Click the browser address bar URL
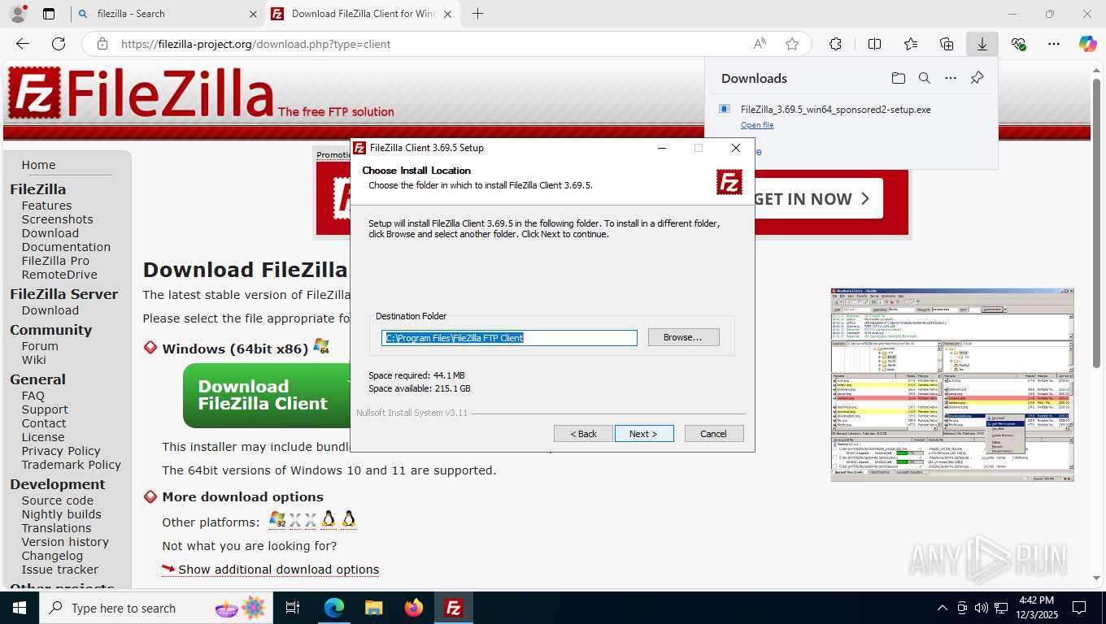Viewport: 1106px width, 624px height. click(x=256, y=44)
